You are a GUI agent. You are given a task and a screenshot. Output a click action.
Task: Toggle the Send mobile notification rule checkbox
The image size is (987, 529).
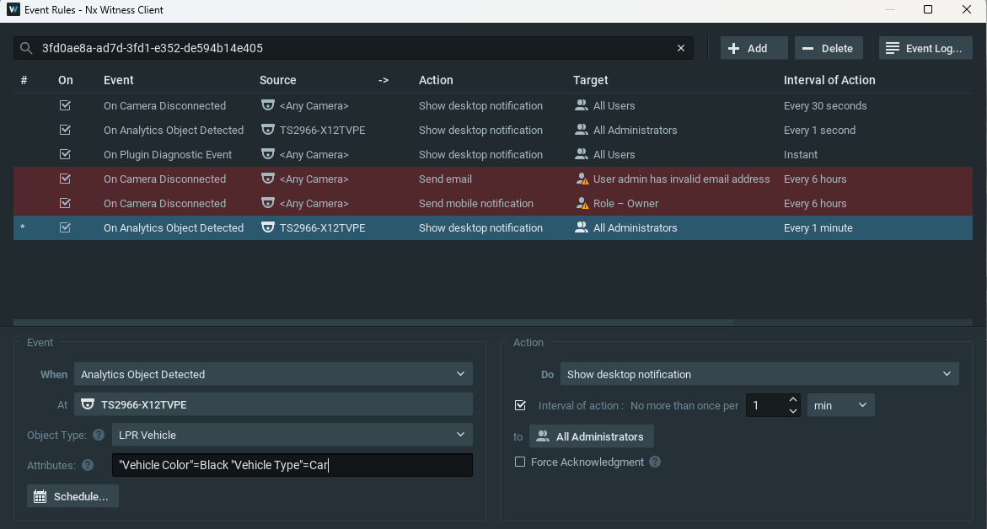(x=65, y=204)
